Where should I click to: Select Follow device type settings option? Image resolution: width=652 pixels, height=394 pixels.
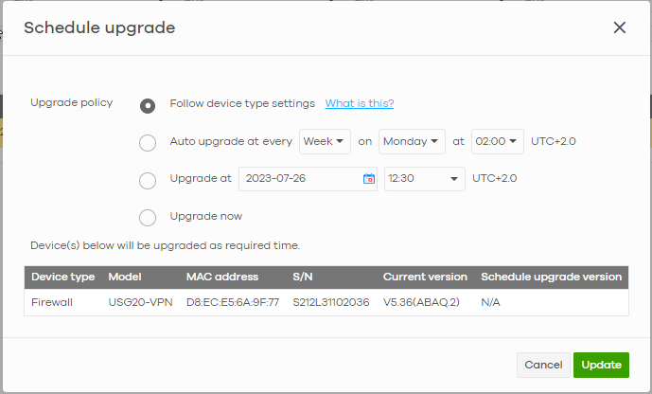(148, 105)
